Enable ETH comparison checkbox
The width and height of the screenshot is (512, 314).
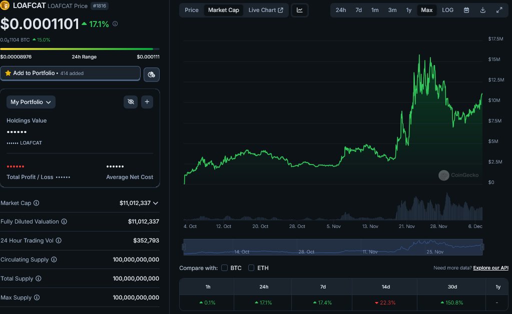[251, 268]
